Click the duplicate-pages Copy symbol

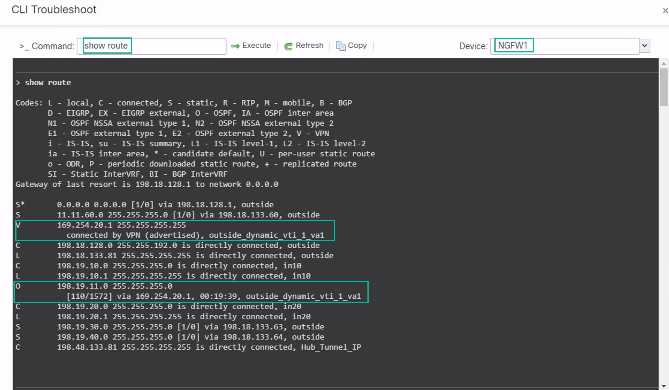tap(340, 46)
